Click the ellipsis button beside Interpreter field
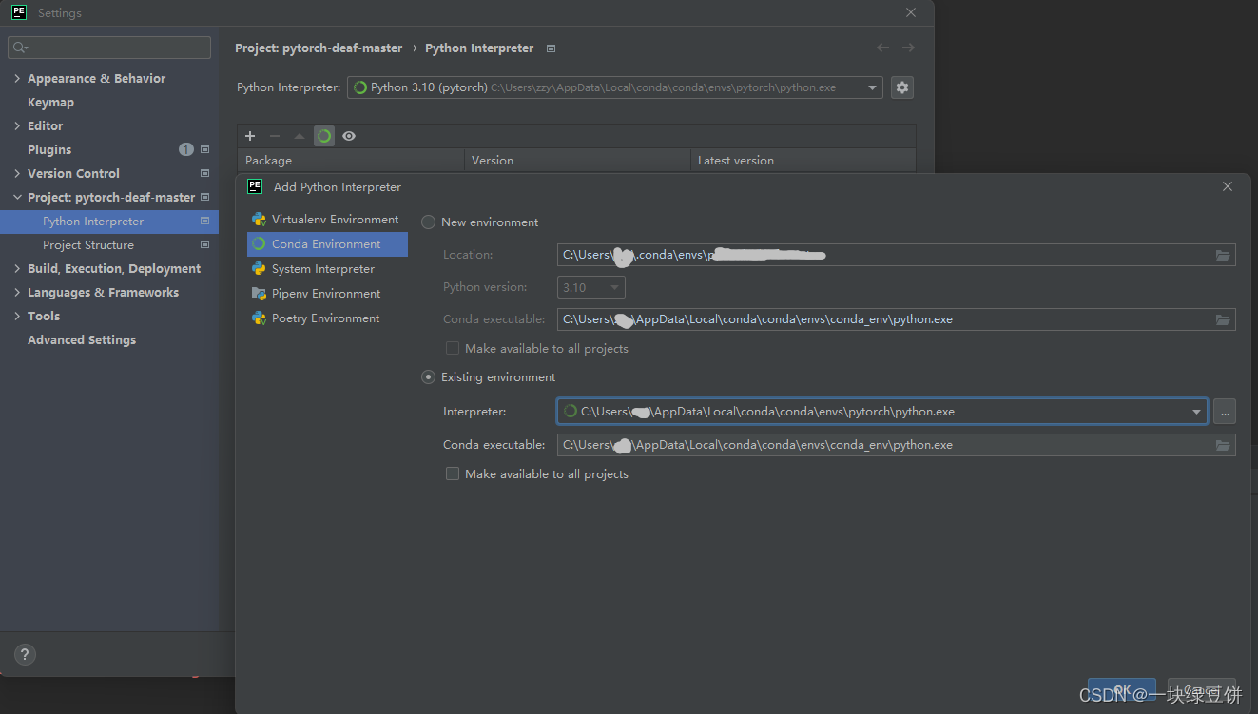Screen dimensions: 1258x714 (x=1224, y=412)
